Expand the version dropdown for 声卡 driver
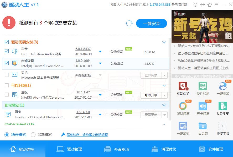This screenshot has width=233, height=157. click(x=100, y=52)
